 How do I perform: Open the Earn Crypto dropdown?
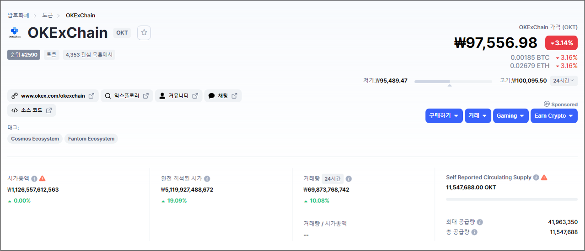point(553,116)
